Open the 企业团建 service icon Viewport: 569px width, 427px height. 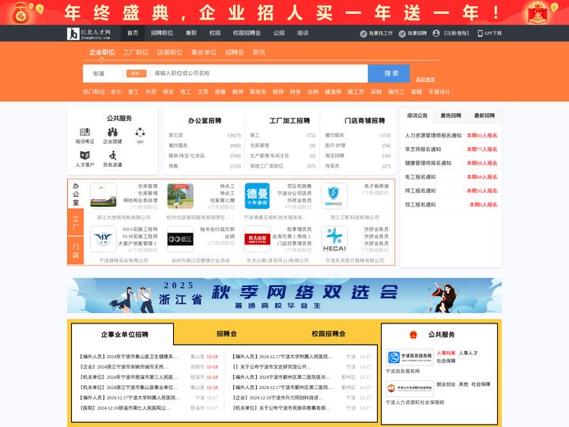coord(112,136)
